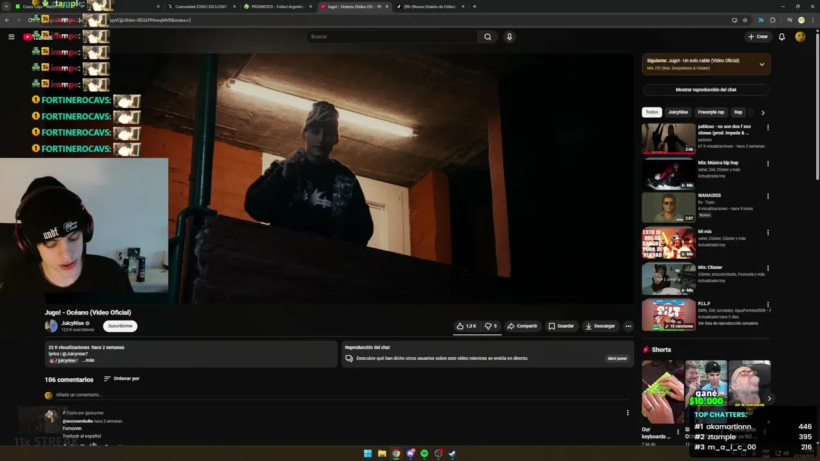Viewport: 820px width, 461px height.
Task: Open YouTube home logo
Action: (37, 36)
